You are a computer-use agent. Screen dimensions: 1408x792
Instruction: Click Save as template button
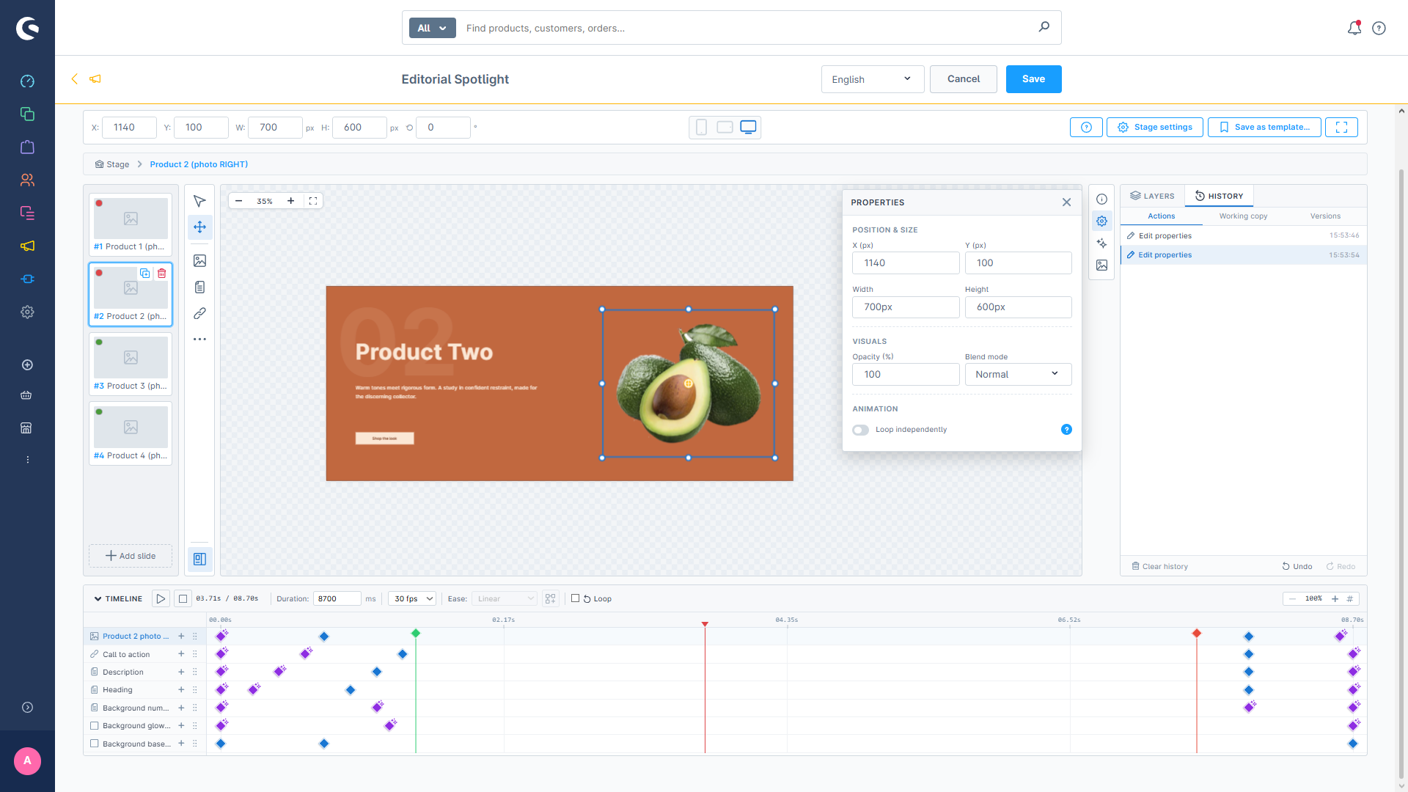(1264, 128)
